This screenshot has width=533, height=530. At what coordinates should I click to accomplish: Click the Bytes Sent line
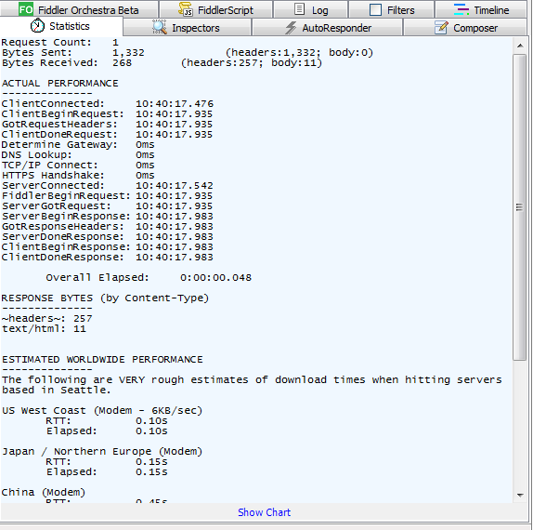[188, 53]
